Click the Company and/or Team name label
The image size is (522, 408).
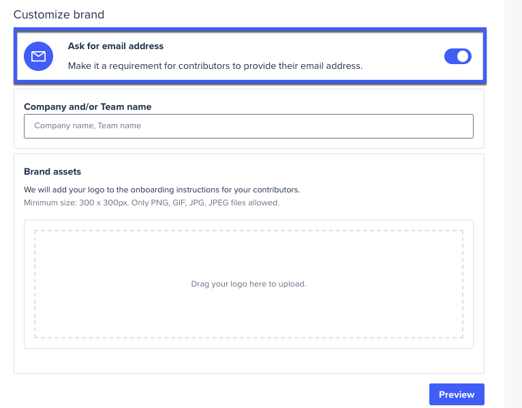pos(87,106)
